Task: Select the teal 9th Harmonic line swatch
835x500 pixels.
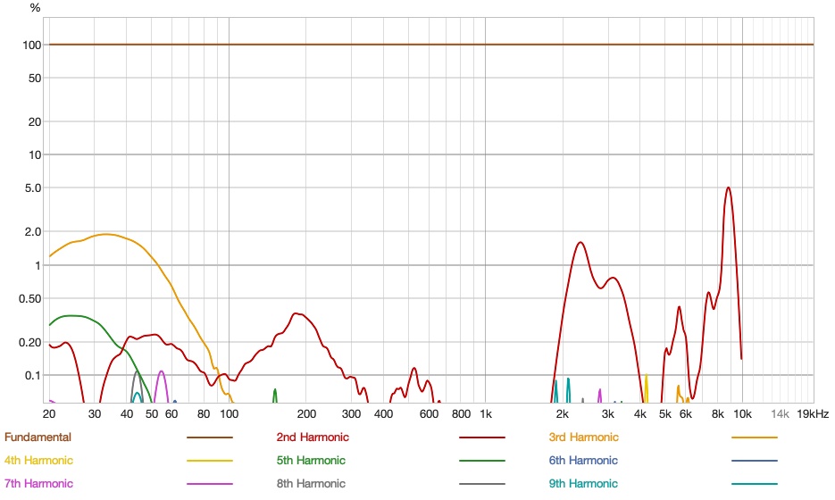Action: click(x=754, y=484)
